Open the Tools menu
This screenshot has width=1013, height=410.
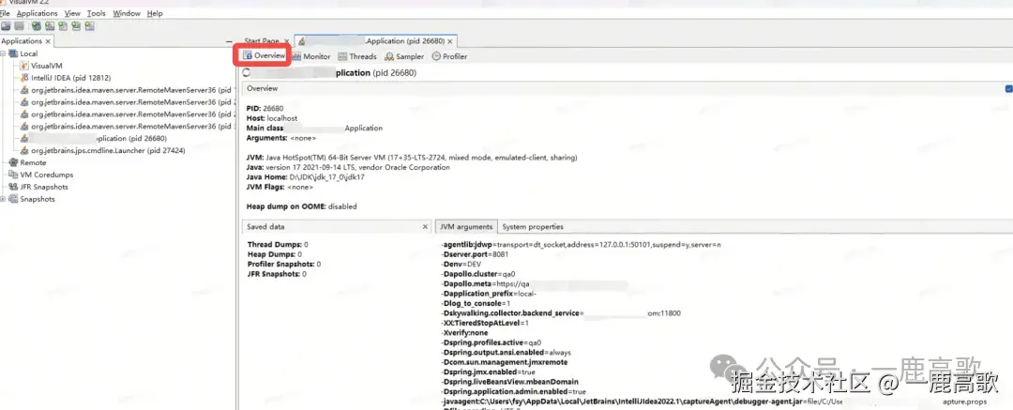pyautogui.click(x=97, y=13)
